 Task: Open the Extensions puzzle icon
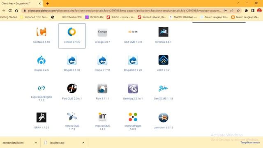click(246, 11)
